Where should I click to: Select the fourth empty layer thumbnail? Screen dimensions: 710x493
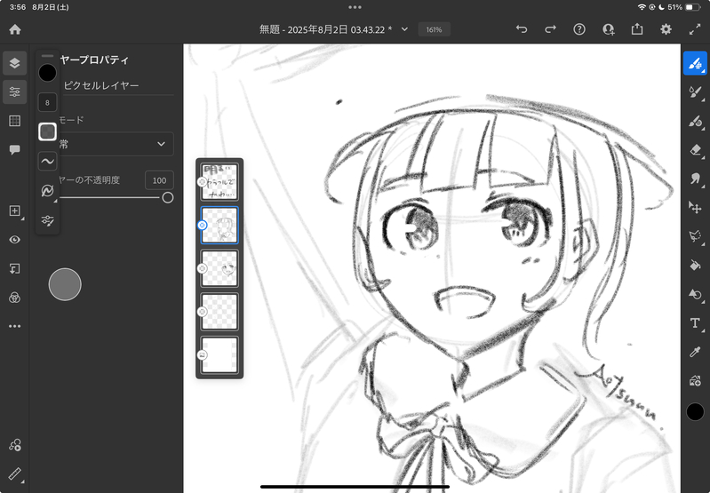click(219, 312)
